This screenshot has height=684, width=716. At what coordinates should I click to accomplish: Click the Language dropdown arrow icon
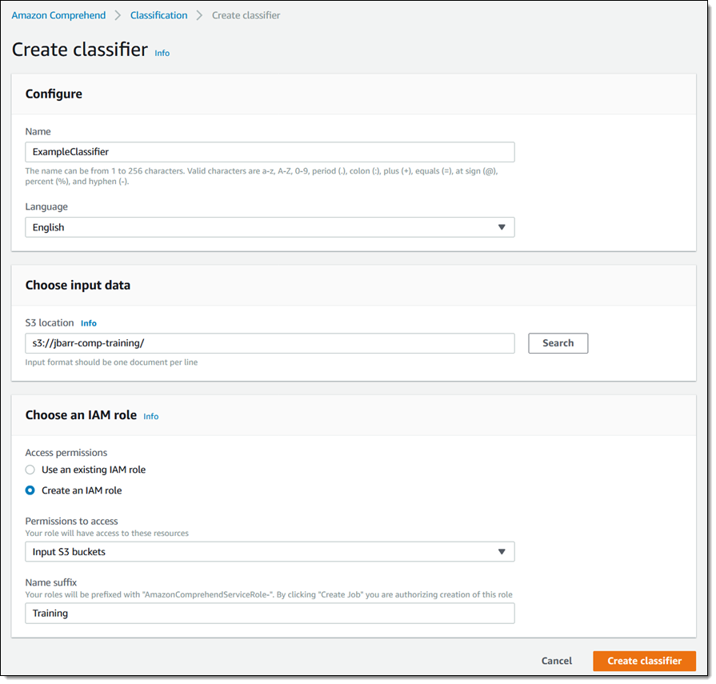tap(502, 227)
